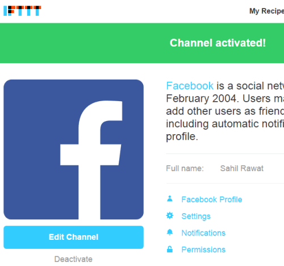Screen dimensions: 284x266
Task: Click the padlock icon beside Permissions
Action: click(170, 249)
